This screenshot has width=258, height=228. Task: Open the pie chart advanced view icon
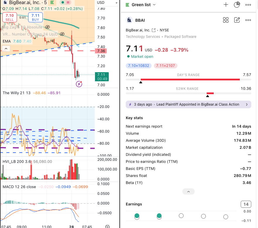pyautogui.click(x=237, y=5)
